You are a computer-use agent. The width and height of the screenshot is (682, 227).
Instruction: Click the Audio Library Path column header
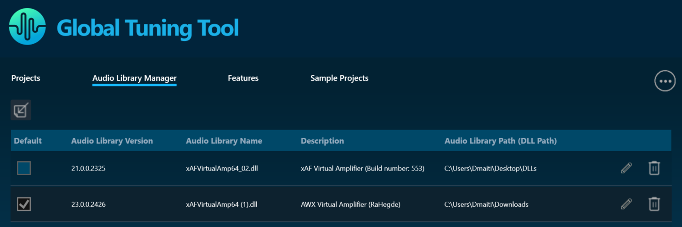click(x=501, y=141)
